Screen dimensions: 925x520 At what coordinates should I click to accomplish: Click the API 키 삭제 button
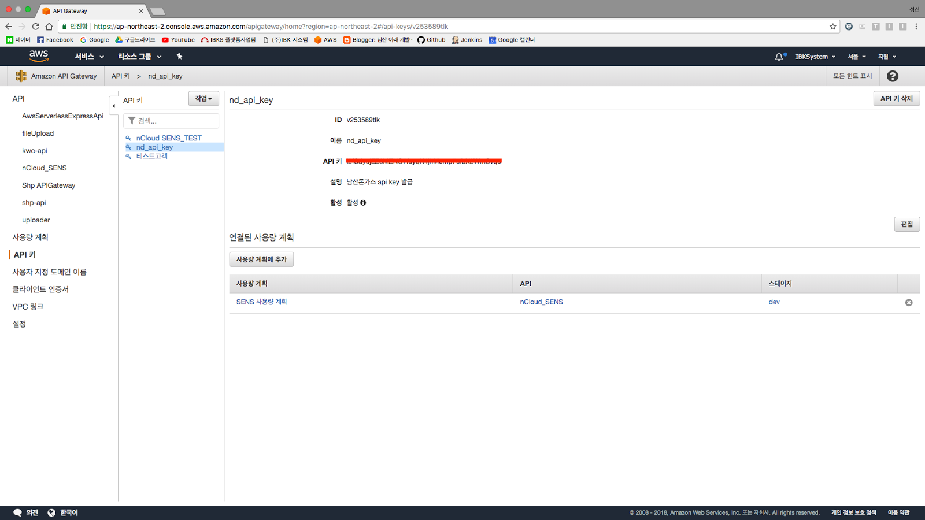(896, 99)
